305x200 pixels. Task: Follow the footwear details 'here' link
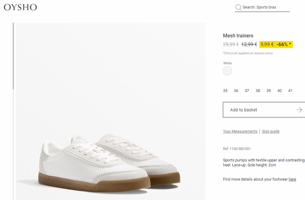(x=292, y=179)
